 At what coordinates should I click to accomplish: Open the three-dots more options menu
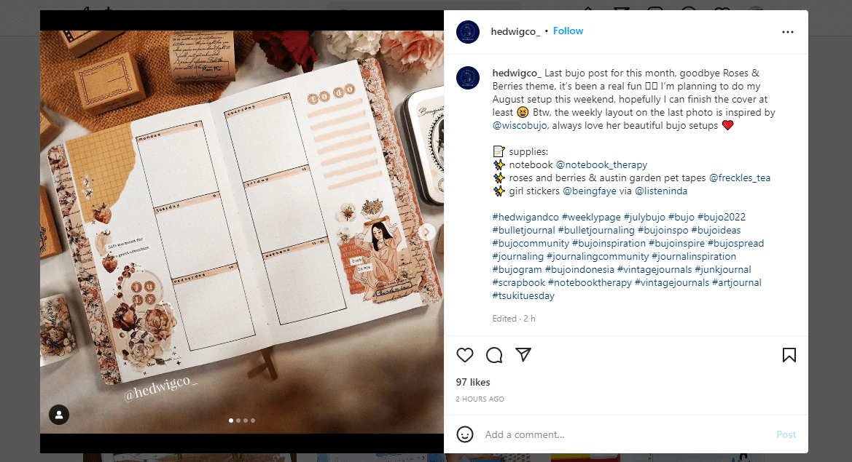click(x=787, y=32)
